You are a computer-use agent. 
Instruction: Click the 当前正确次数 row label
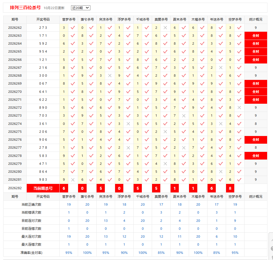pos(31,204)
